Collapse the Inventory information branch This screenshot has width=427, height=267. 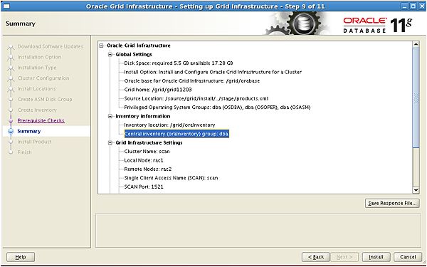(x=110, y=116)
